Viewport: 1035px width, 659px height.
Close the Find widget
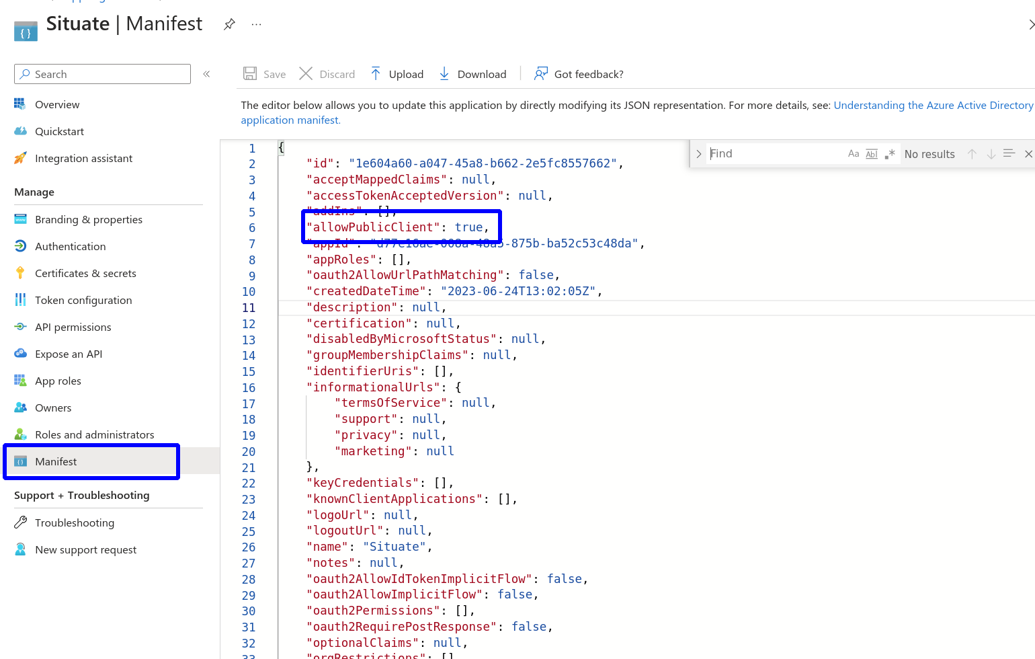[1028, 154]
